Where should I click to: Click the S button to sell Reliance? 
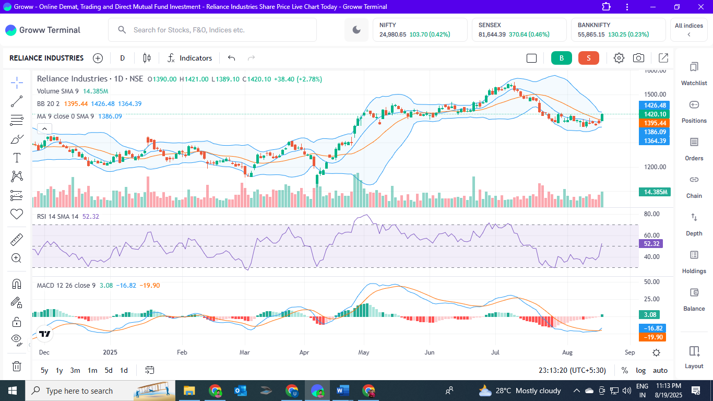point(589,58)
